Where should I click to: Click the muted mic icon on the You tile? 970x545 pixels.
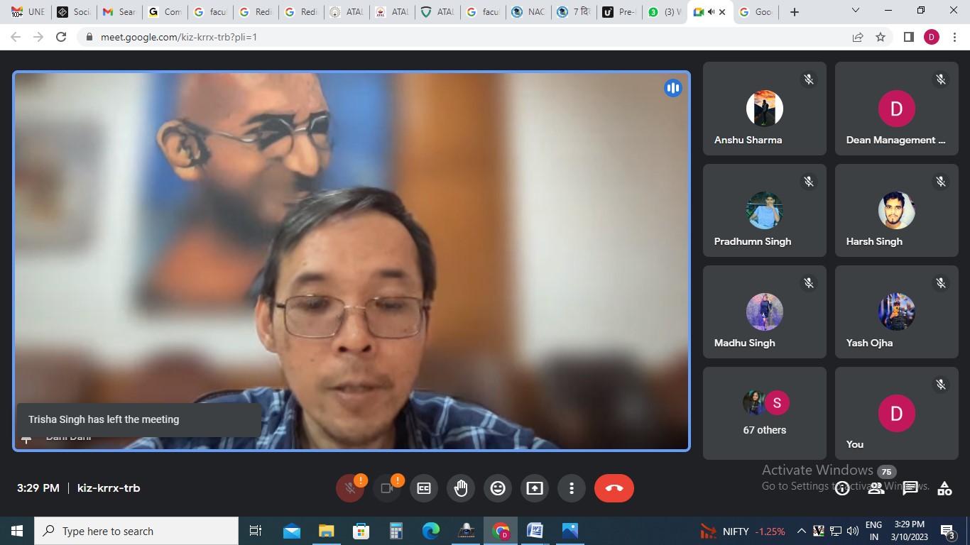click(941, 385)
